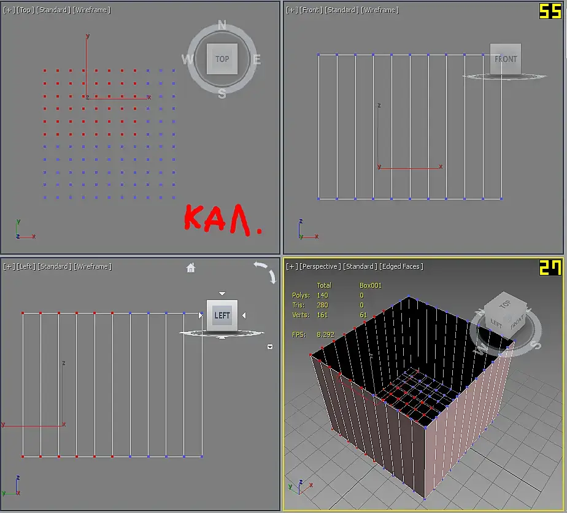Image resolution: width=567 pixels, height=513 pixels.
Task: Open the [Left] point-of-view menu
Action: point(26,266)
